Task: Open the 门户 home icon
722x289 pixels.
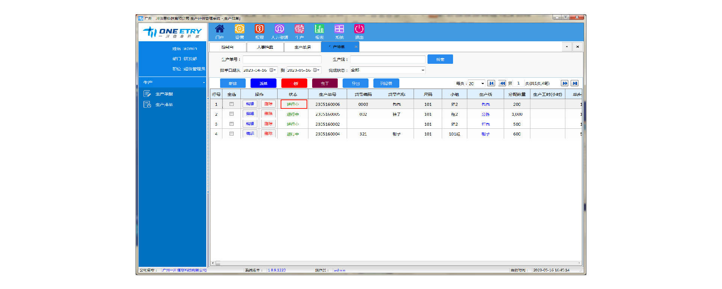Action: [220, 29]
